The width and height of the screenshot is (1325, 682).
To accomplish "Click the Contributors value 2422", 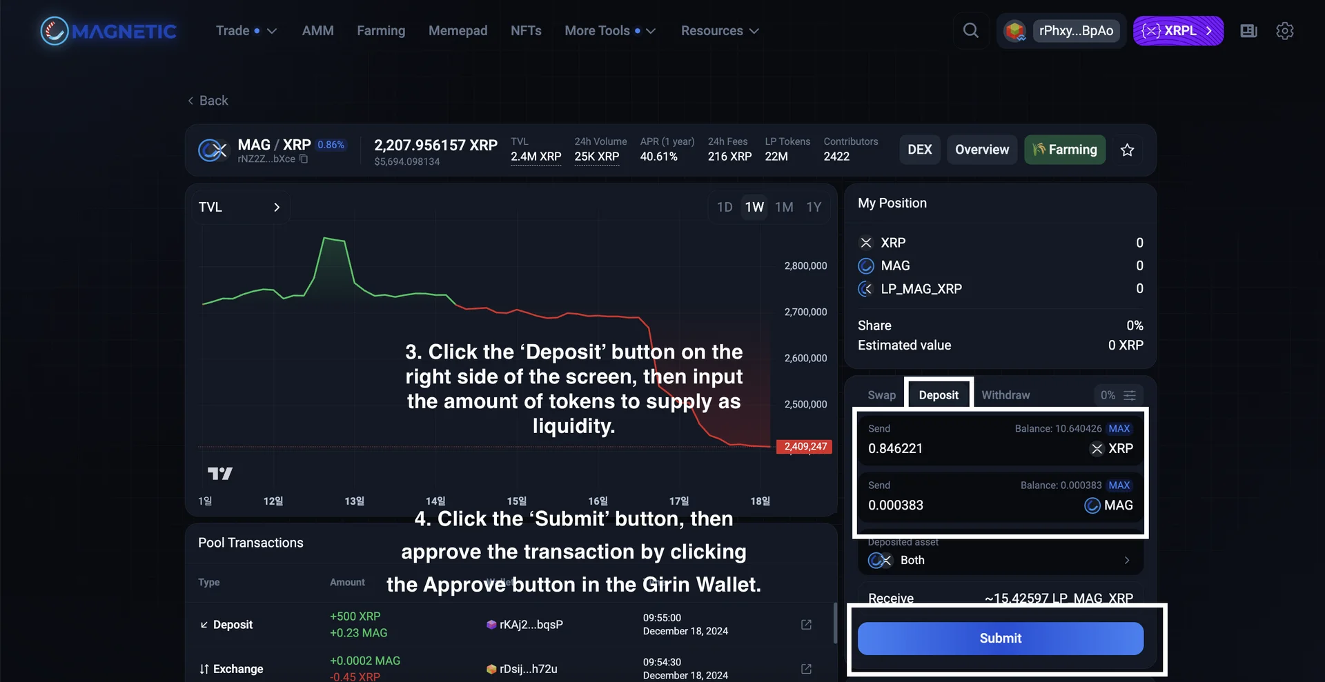I will 836,157.
